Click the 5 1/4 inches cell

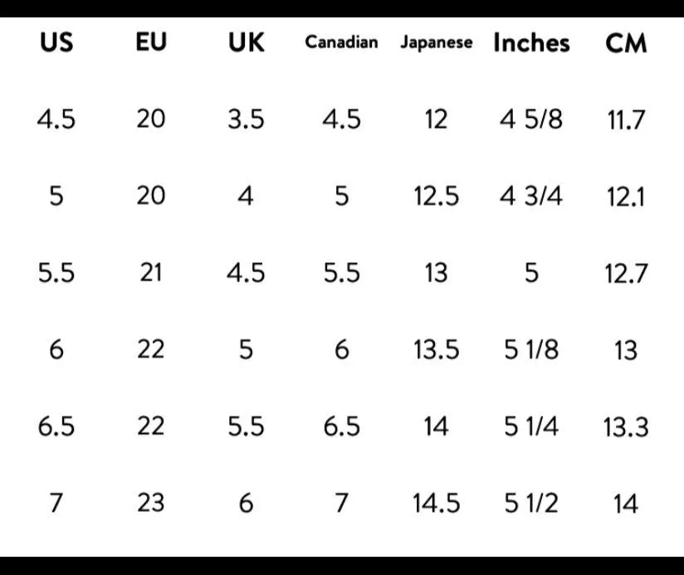(531, 426)
